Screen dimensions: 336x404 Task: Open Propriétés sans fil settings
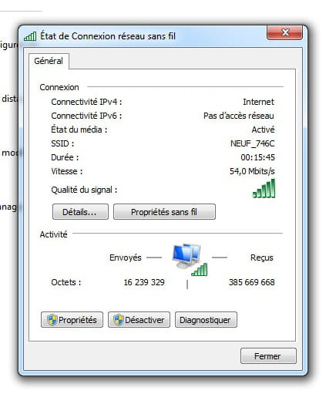164,212
